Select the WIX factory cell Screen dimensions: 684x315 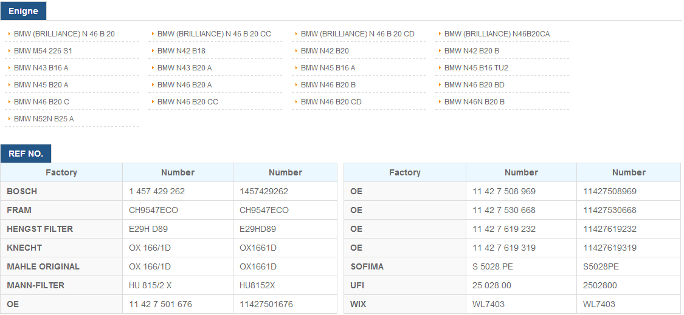405,304
